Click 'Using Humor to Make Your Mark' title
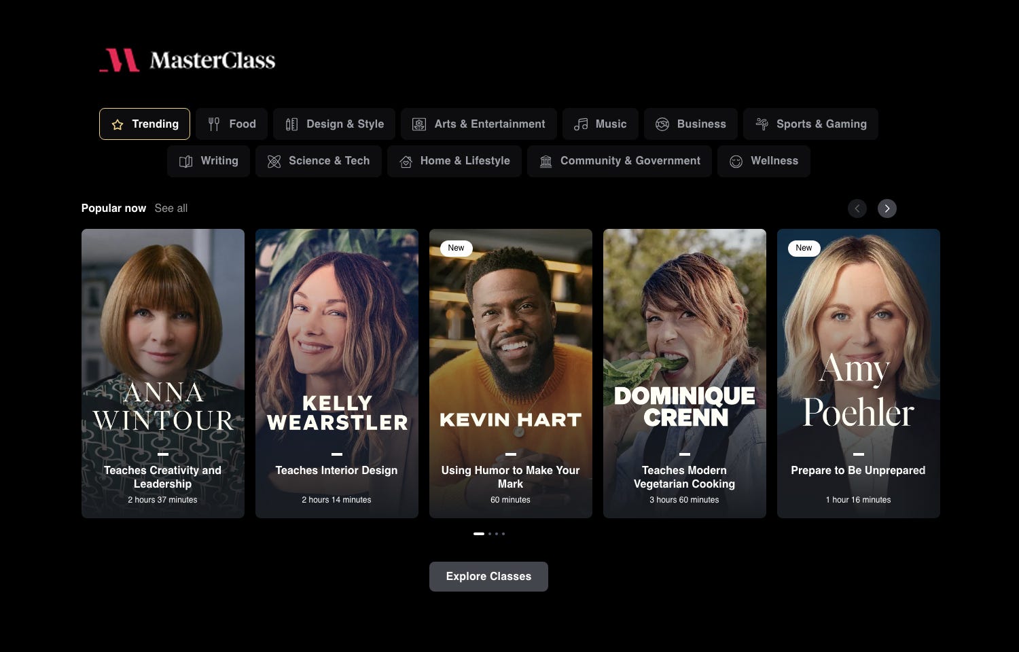Screen dimensions: 1019x652 pos(510,477)
